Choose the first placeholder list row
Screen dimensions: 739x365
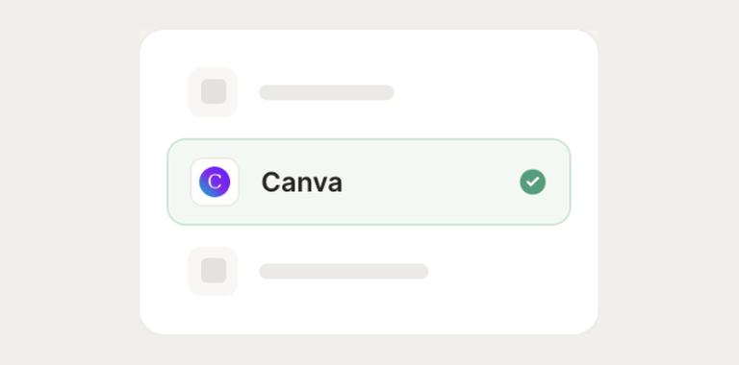click(291, 92)
